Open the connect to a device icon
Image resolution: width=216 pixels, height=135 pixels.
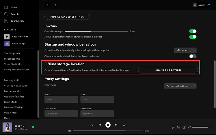[x=184, y=127]
